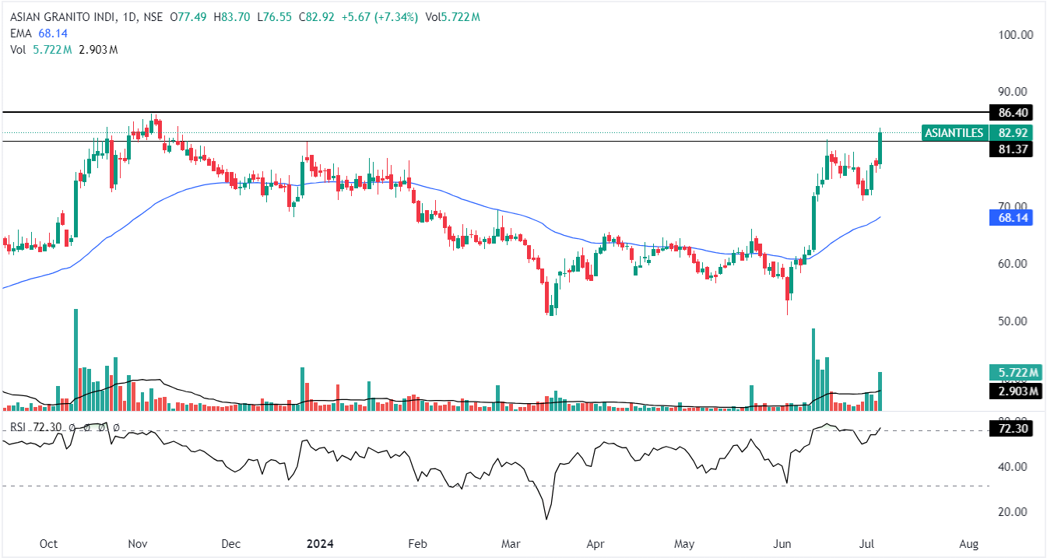
Task: Click the black 2.903M volume average label
Action: pos(1010,391)
